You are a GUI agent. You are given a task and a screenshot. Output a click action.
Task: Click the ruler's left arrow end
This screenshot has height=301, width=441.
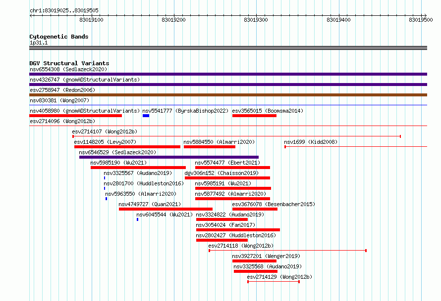coord(31,16)
